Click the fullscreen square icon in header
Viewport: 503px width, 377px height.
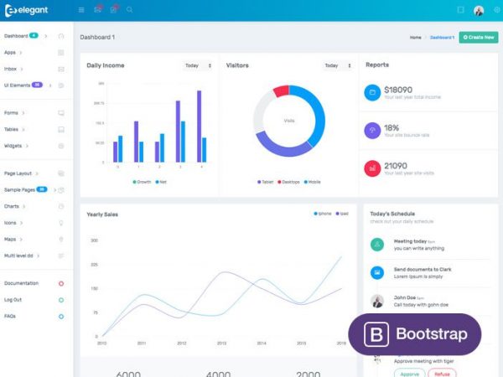(x=460, y=10)
